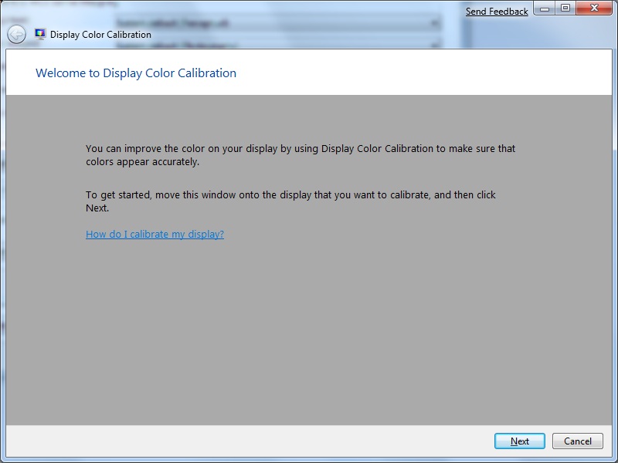Click the paragraph starting 'You can improve the color'
The image size is (618, 463).
pyautogui.click(x=301, y=155)
